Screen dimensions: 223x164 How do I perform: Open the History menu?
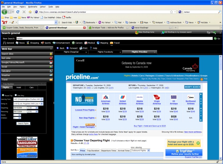coord(23,7)
